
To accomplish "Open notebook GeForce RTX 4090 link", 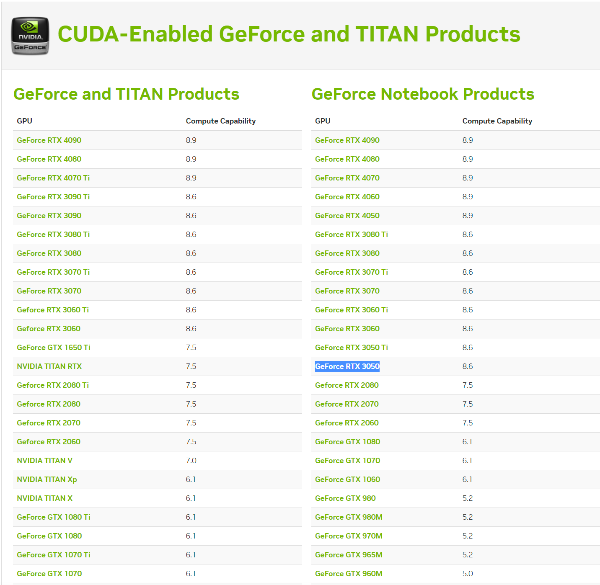I will [x=347, y=140].
